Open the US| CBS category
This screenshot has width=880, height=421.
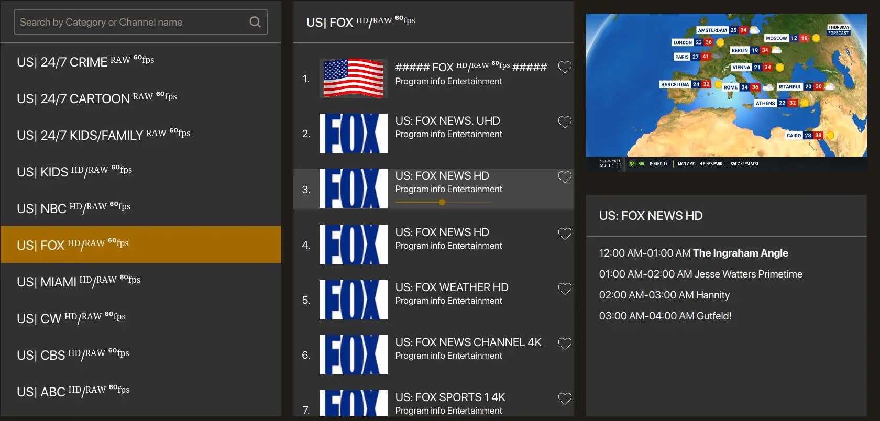[141, 354]
